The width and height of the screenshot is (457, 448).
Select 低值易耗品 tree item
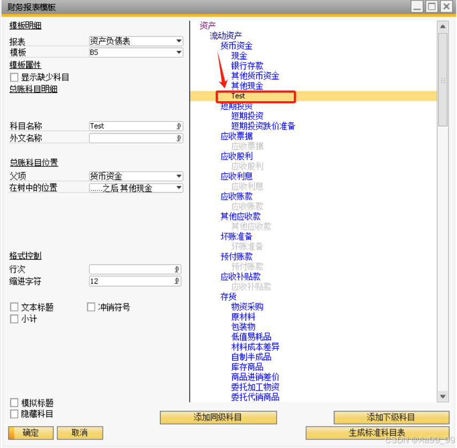click(251, 337)
